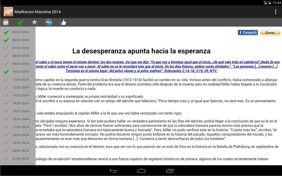This screenshot has height=176, width=282.
Task: Open the three-dot overflow menu
Action: pos(276,12)
